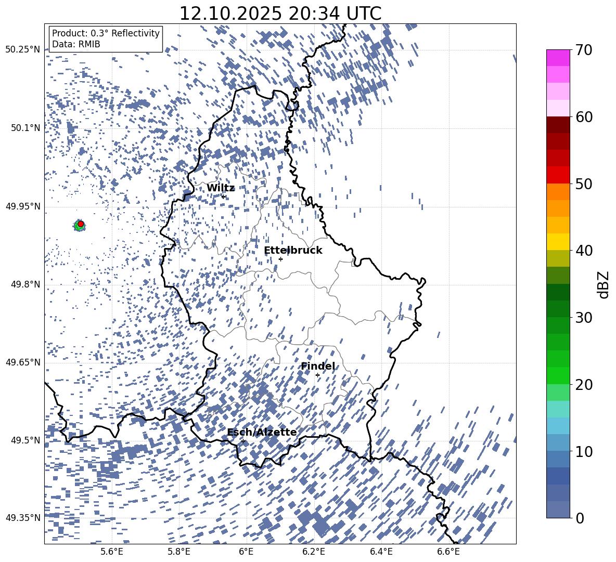Select the Esch/Alzette city label

[x=262, y=432]
